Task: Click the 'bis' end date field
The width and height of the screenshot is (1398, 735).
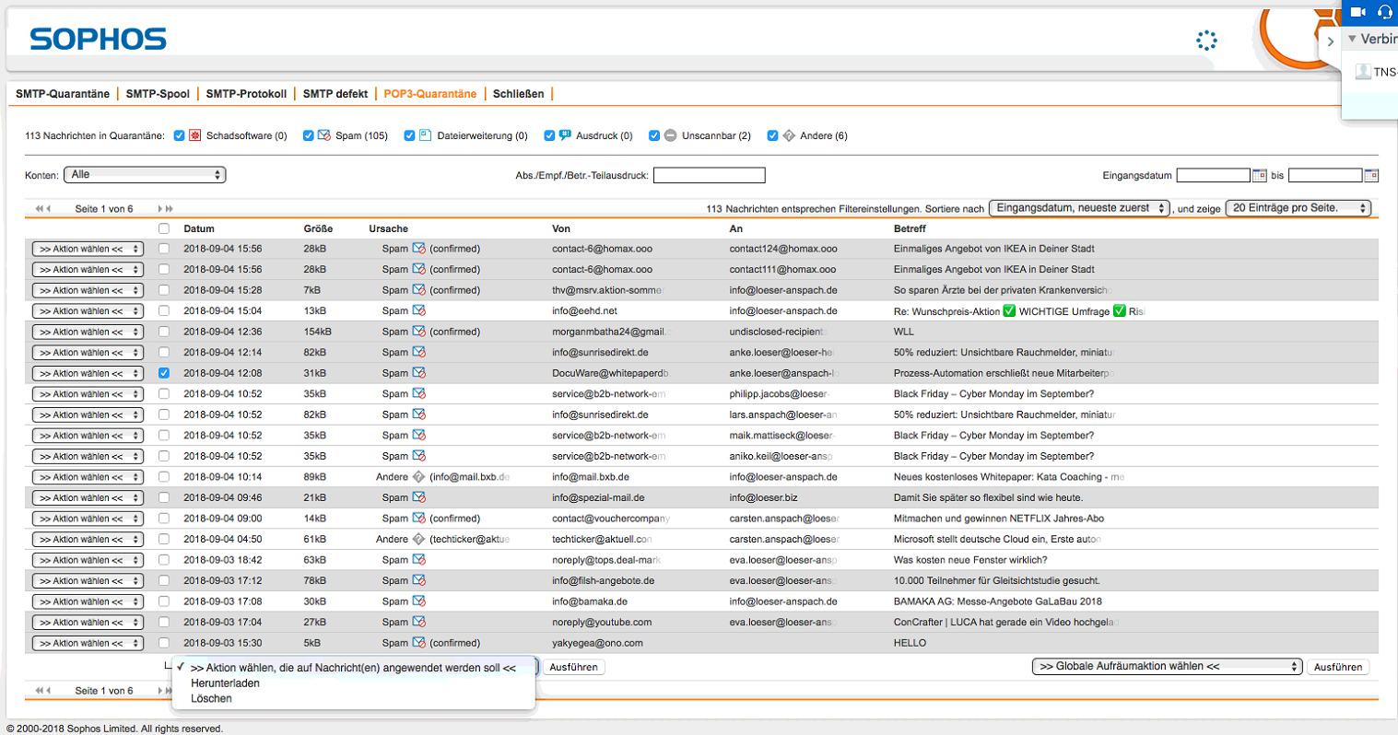Action: coord(1325,175)
